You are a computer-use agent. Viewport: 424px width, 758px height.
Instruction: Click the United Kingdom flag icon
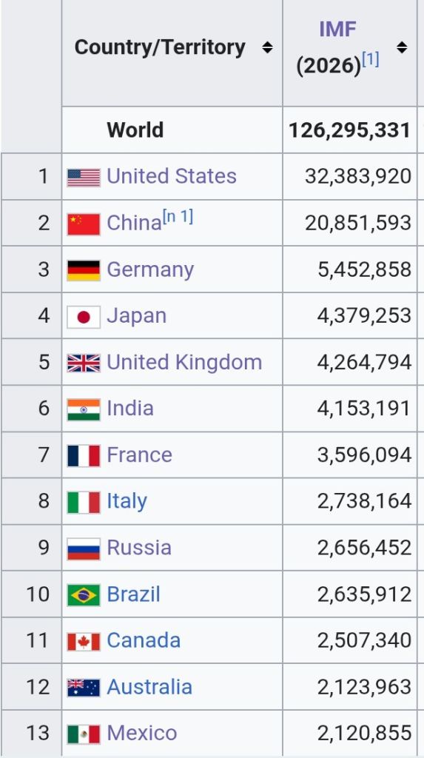tap(84, 363)
